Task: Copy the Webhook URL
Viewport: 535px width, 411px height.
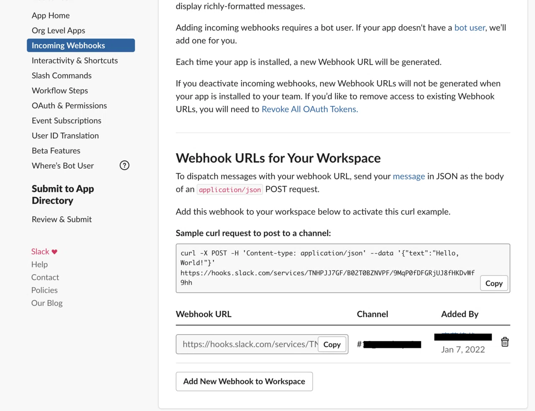Action: (x=332, y=345)
